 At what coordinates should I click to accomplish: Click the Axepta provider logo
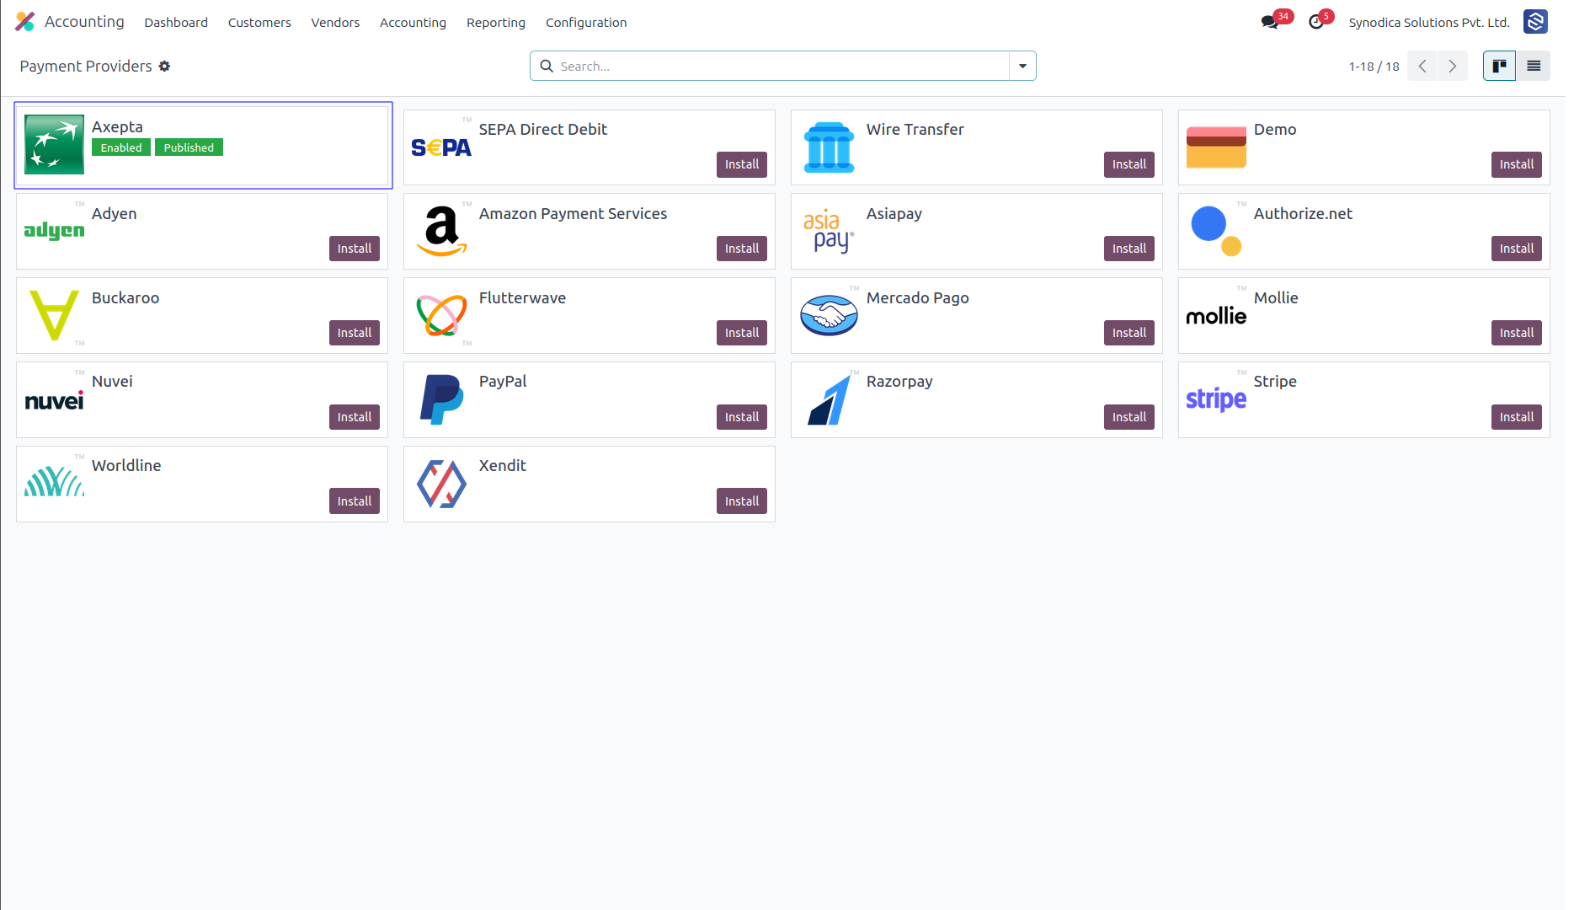pyautogui.click(x=55, y=145)
